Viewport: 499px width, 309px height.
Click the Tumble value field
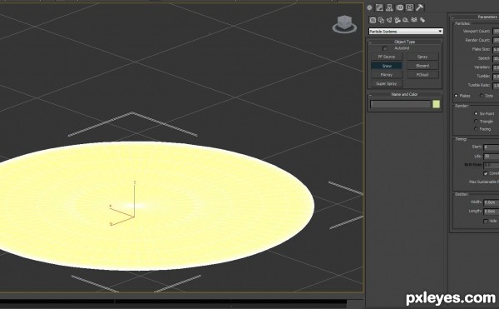[496, 77]
